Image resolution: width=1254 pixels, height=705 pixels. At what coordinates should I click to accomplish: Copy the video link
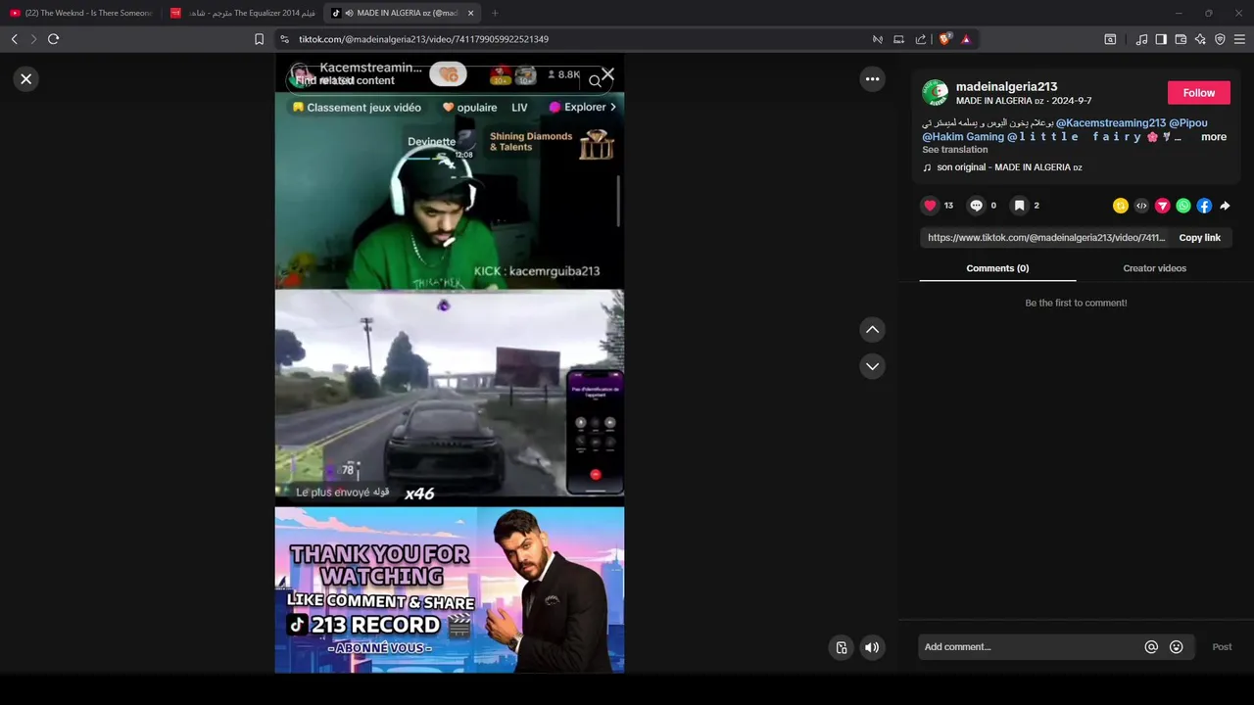pos(1199,238)
